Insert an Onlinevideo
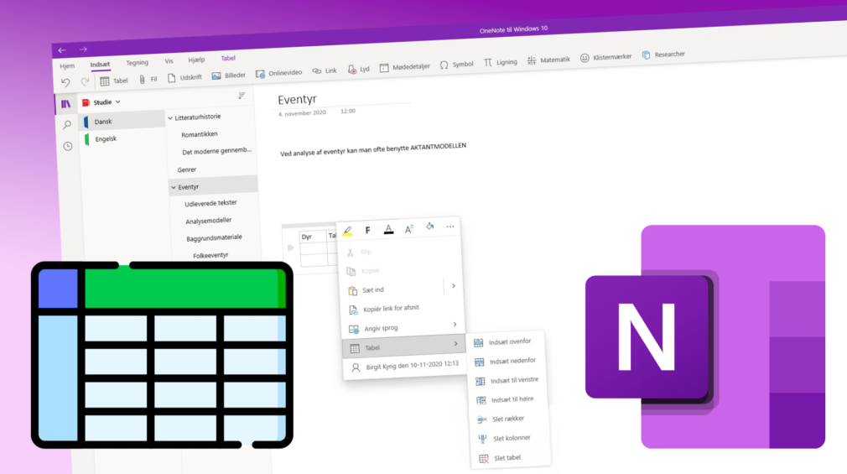 [x=278, y=73]
